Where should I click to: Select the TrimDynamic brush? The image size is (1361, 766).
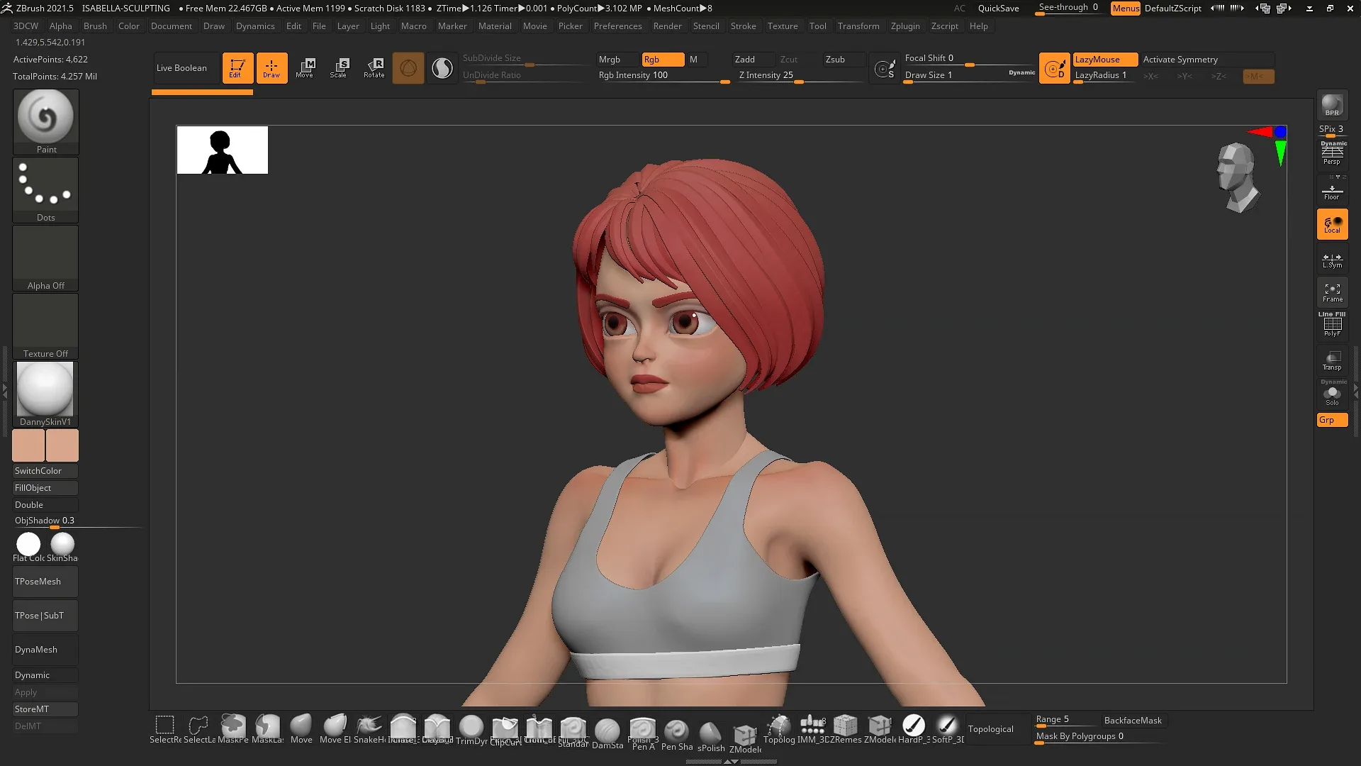pyautogui.click(x=471, y=727)
